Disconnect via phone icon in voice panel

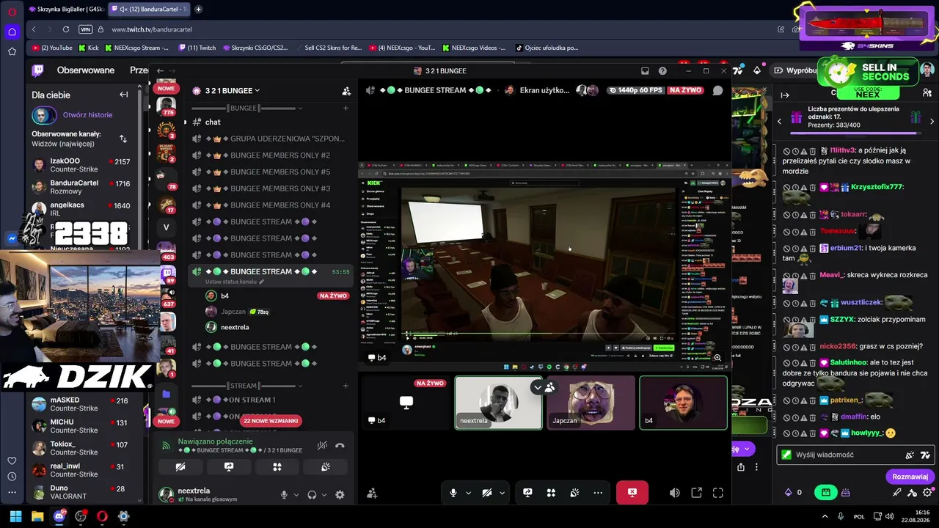(x=340, y=445)
